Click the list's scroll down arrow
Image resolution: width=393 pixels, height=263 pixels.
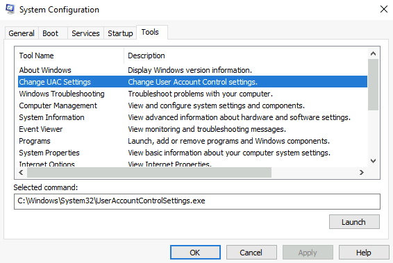coord(373,161)
